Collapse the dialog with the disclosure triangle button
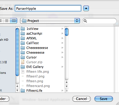 click(x=86, y=8)
